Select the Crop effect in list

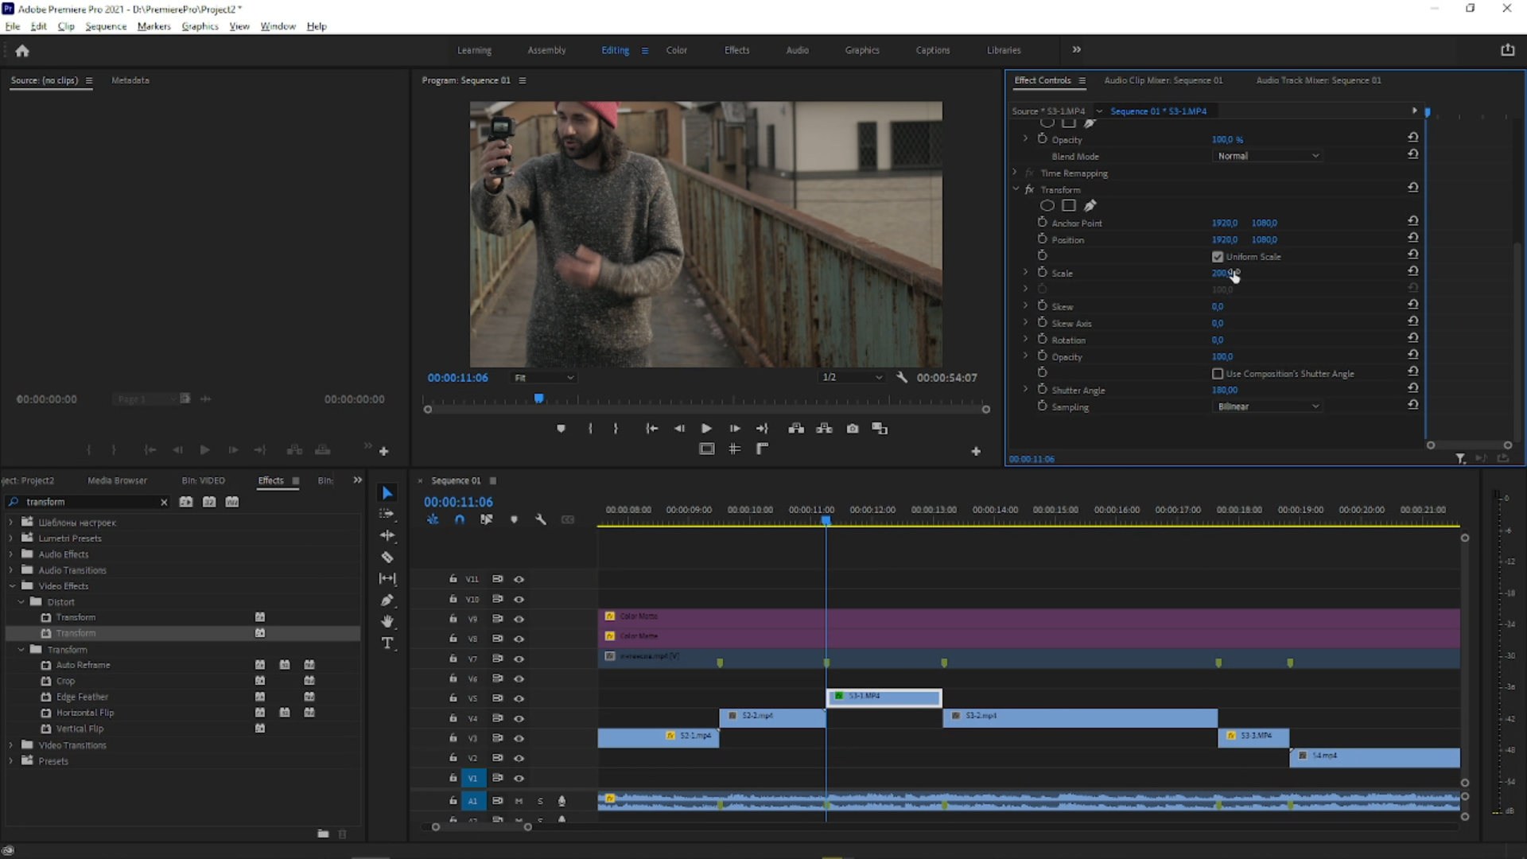tap(65, 682)
